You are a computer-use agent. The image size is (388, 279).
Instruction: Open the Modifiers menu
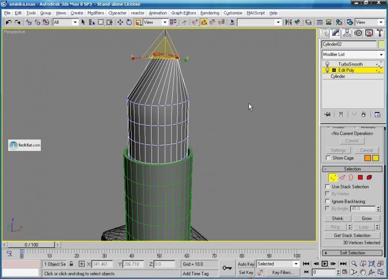click(x=96, y=13)
